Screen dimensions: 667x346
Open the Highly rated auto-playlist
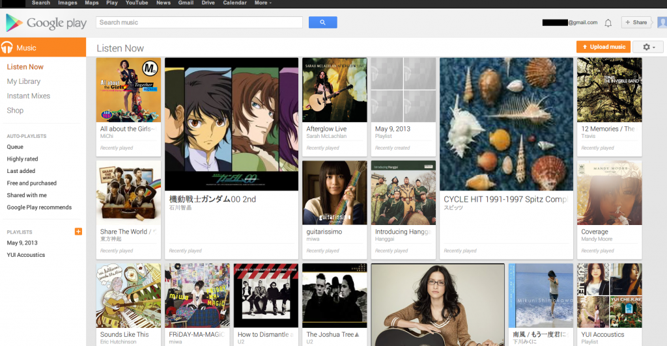22,159
